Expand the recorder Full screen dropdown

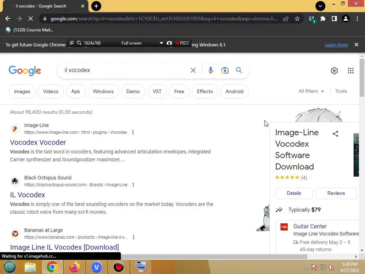161,43
